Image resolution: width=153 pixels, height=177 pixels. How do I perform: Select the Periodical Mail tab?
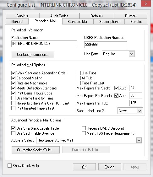pyautogui.click(x=45, y=21)
